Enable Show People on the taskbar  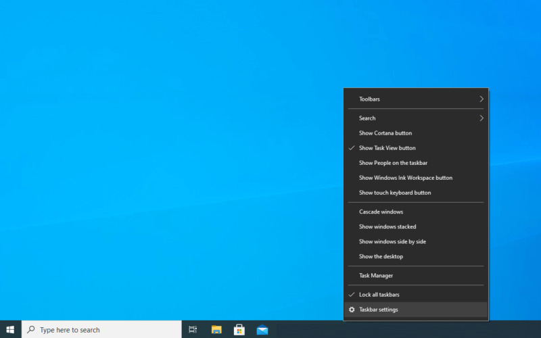click(x=416, y=163)
